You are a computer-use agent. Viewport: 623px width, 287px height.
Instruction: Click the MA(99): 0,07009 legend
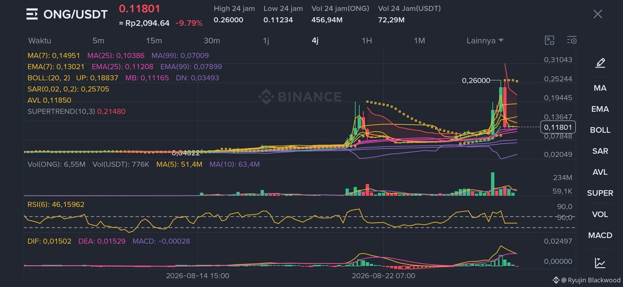click(180, 56)
